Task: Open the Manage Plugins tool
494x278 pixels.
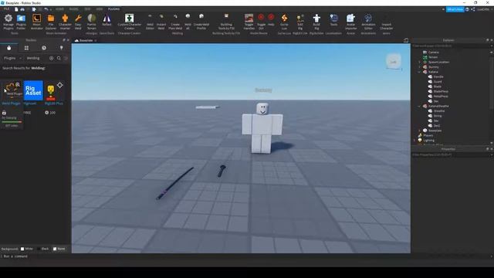Action: (8, 22)
